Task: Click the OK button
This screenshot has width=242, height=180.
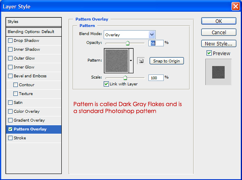Action: 219,21
